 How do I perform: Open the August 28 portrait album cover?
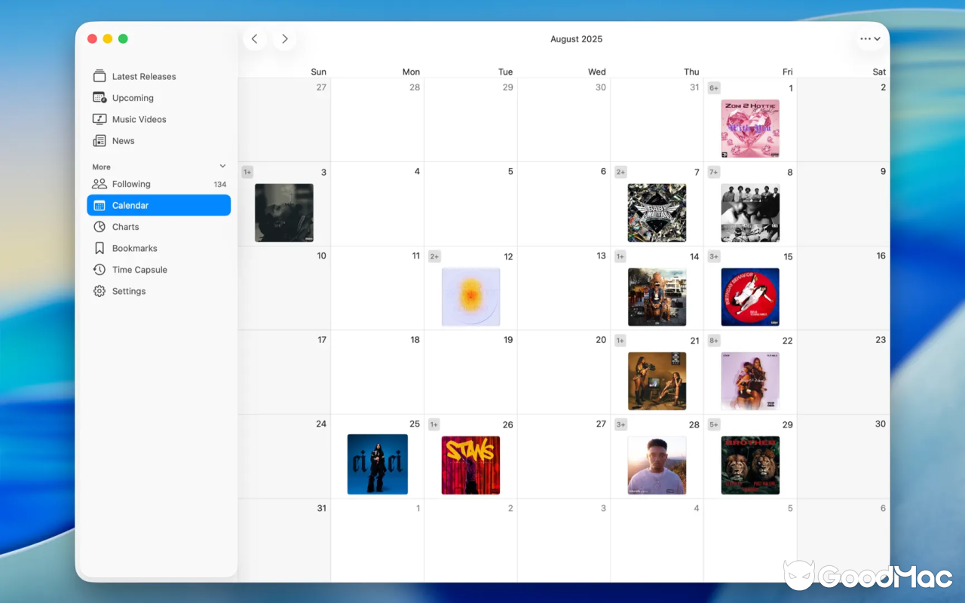pos(657,465)
